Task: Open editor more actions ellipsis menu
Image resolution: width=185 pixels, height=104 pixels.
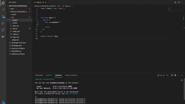Action: point(182,2)
